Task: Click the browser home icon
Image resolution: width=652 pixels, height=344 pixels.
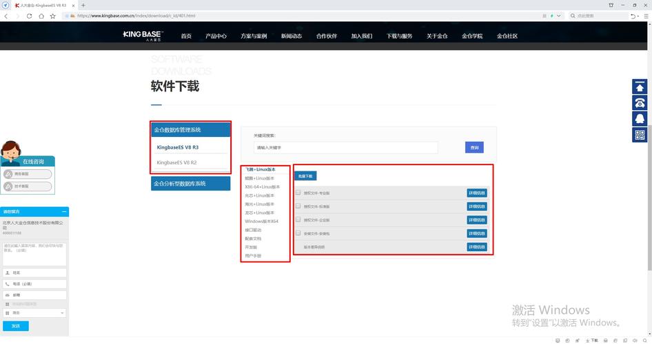Action: point(41,16)
